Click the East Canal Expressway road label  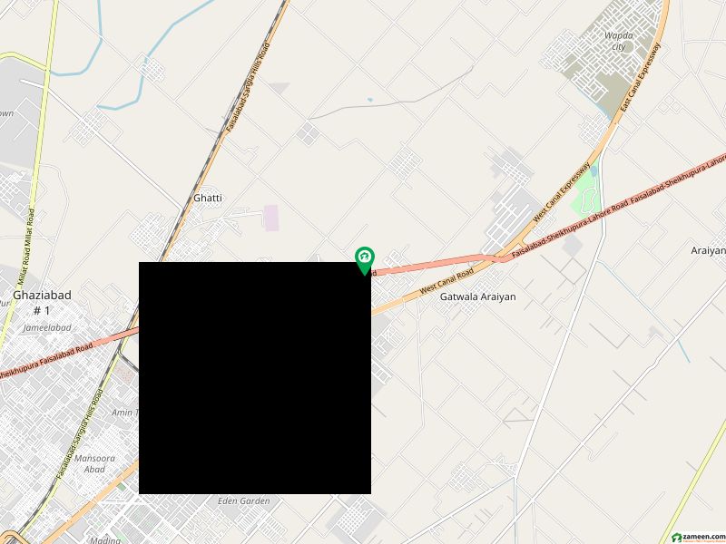point(641,77)
